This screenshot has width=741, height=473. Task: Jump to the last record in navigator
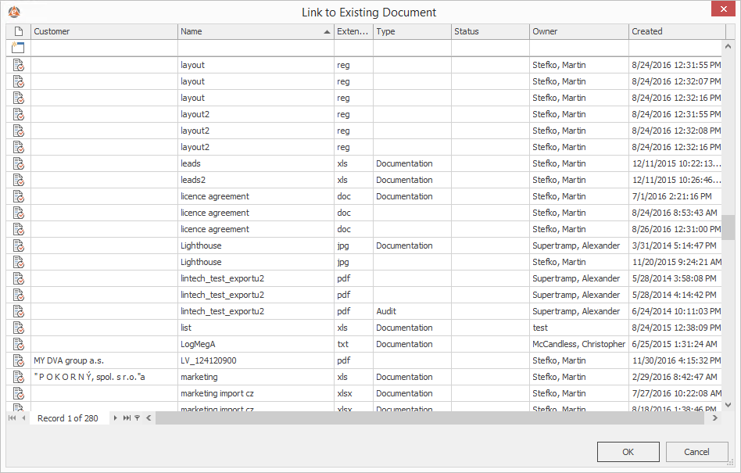(x=127, y=417)
